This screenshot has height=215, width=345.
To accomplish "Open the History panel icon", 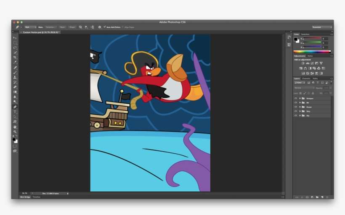I will tap(289, 37).
